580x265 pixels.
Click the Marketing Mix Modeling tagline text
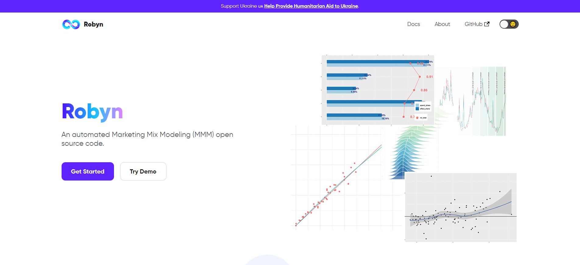[147, 139]
